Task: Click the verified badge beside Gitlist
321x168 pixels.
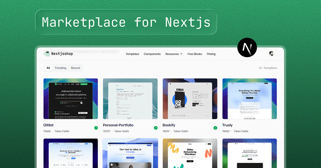Action: [x=96, y=128]
